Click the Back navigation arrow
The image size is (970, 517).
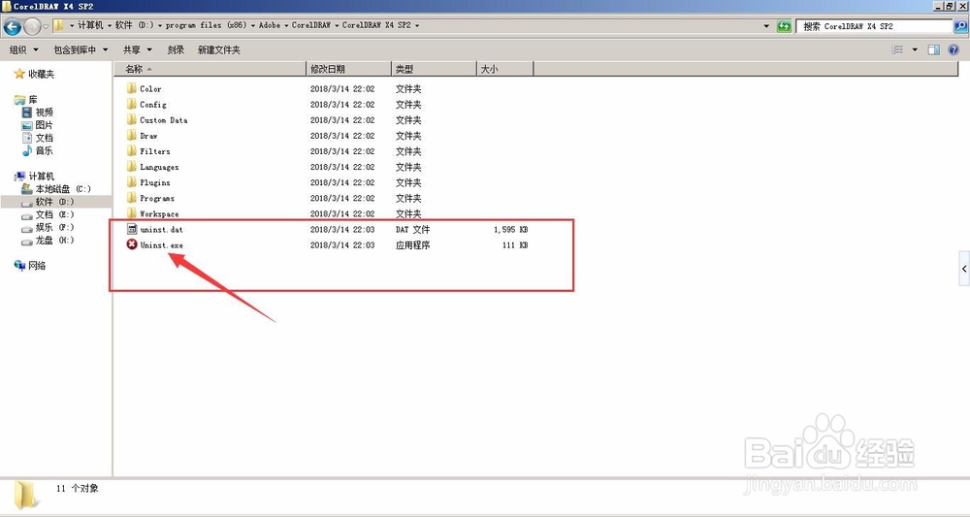tap(13, 26)
